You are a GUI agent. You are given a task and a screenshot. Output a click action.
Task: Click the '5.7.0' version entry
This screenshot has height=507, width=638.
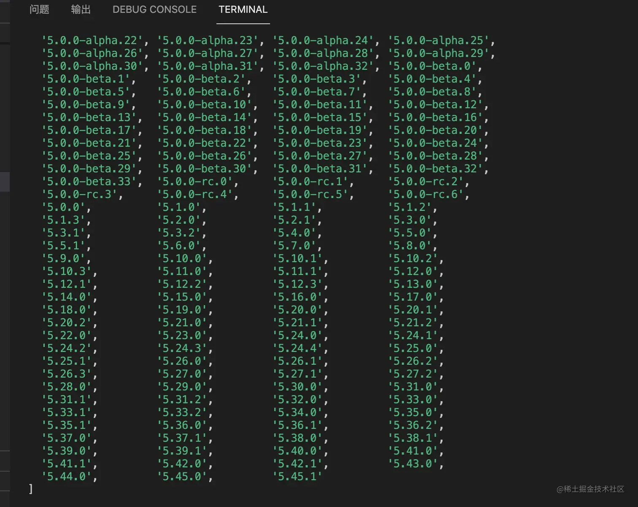pyautogui.click(x=295, y=246)
